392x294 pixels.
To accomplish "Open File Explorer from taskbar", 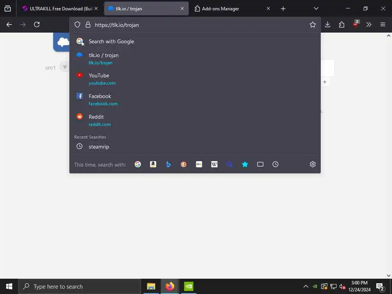I will [151, 286].
